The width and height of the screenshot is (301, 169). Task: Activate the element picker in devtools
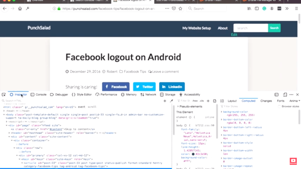pyautogui.click(x=4, y=94)
